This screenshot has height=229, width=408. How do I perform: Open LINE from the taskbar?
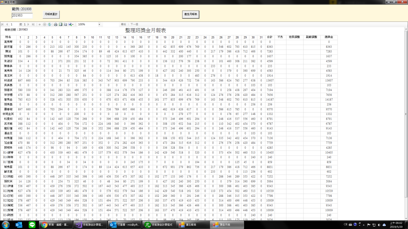point(32,225)
